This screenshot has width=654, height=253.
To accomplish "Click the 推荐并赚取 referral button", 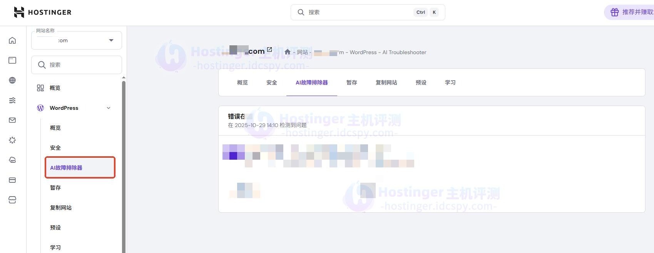I will tap(630, 12).
